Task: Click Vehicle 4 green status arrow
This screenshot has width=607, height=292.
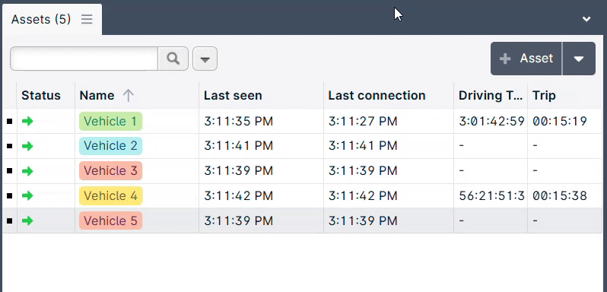Action: (x=27, y=195)
